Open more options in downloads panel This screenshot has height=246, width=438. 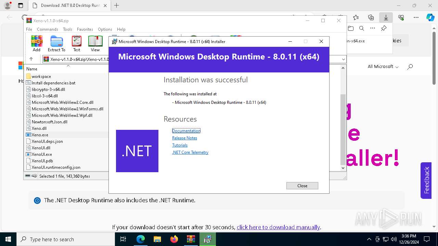coord(373,28)
